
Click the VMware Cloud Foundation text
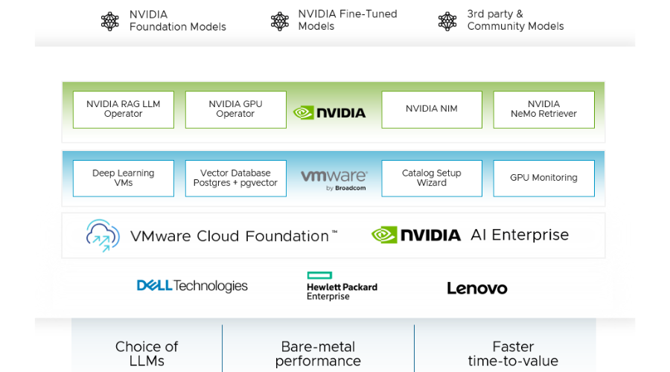(234, 236)
